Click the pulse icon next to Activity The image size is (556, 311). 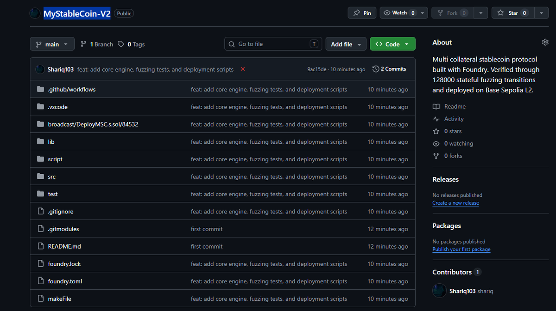pos(436,119)
